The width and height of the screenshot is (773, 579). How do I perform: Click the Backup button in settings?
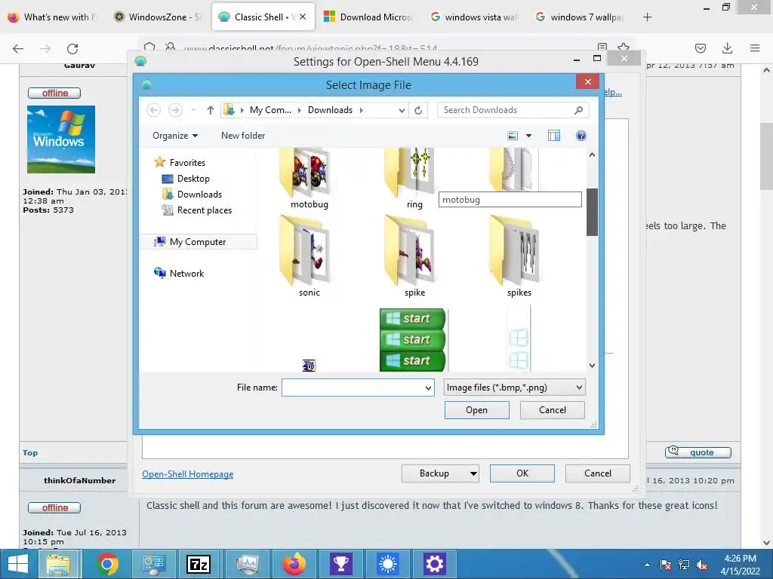point(434,473)
